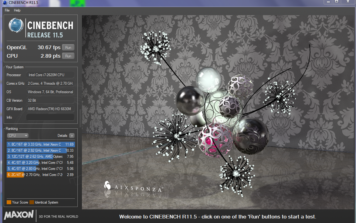Viewport: 356px width, 223px height.
Task: Select ranking entry 12C/12T AMD Opteron
Action: coord(41,157)
